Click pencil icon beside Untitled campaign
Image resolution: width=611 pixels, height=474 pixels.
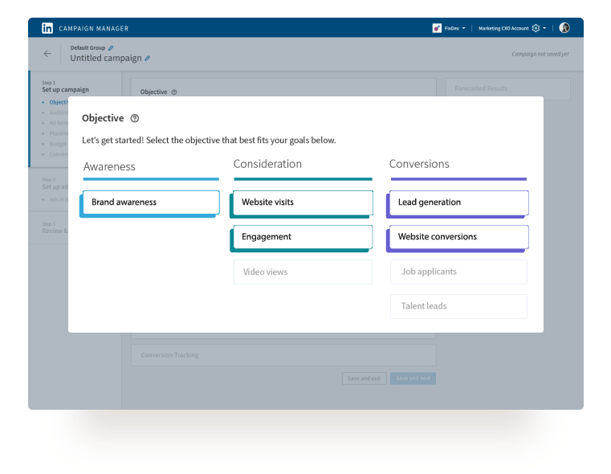pos(147,59)
